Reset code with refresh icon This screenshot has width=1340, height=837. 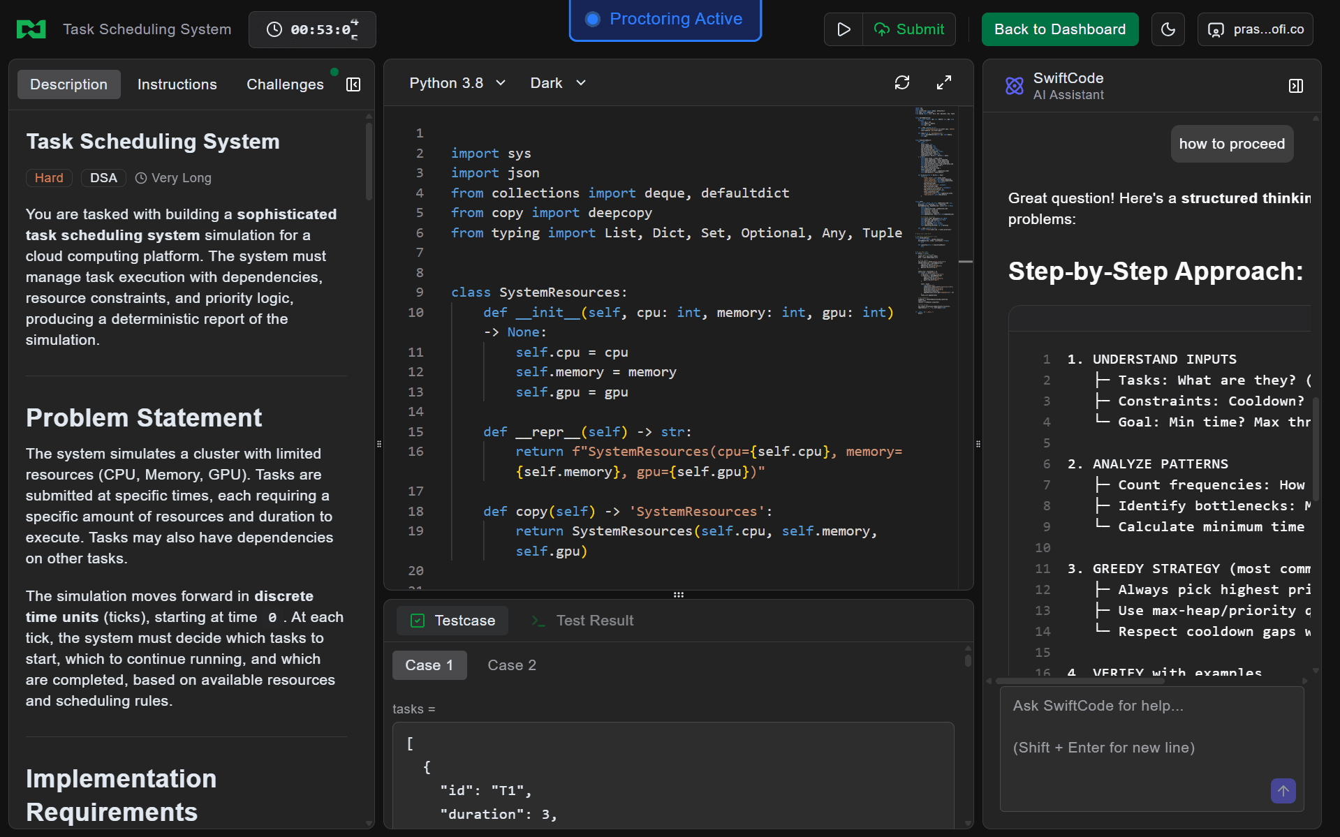pyautogui.click(x=902, y=83)
